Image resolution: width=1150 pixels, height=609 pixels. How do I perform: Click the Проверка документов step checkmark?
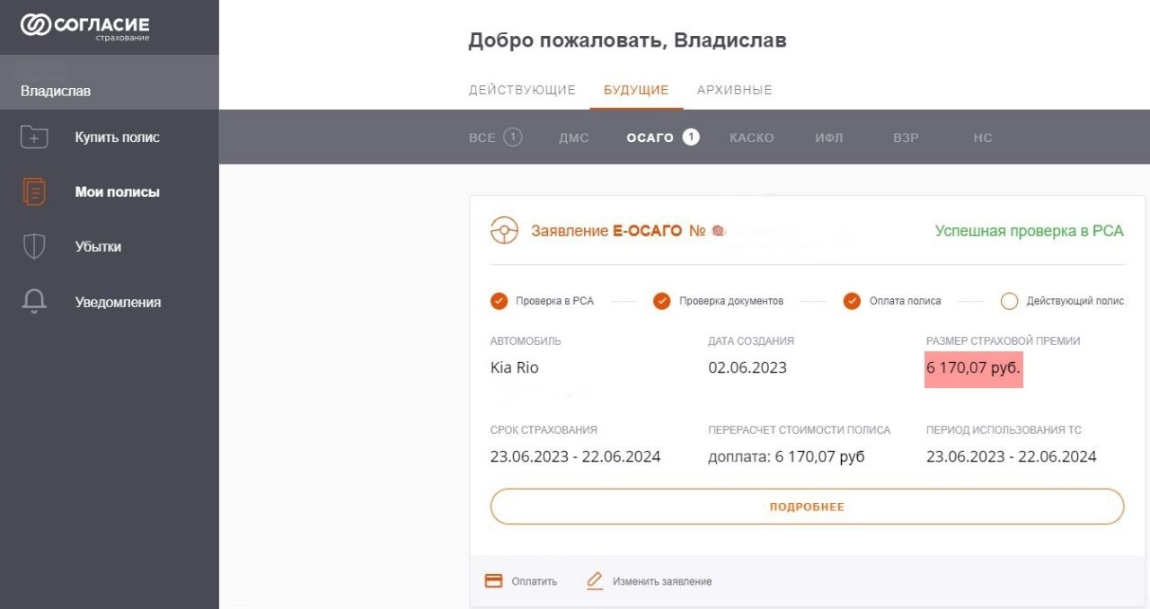662,301
